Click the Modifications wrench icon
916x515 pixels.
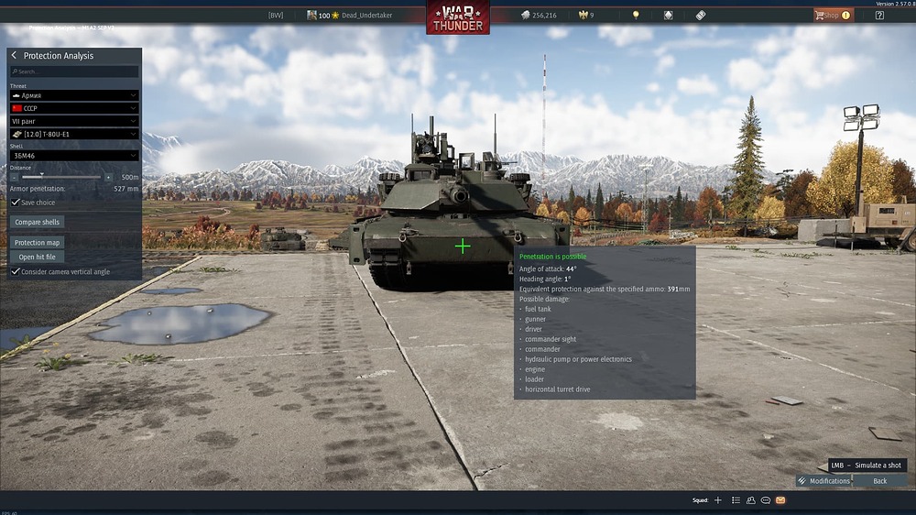[x=802, y=480]
